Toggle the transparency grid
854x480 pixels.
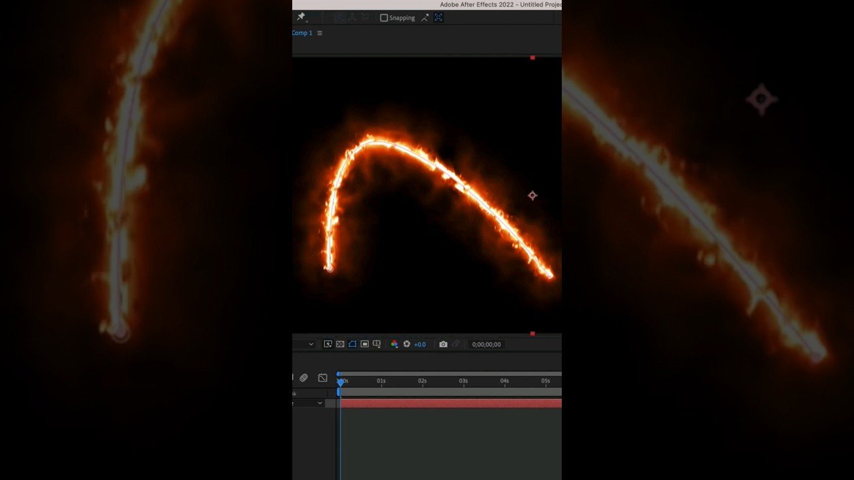[x=340, y=344]
